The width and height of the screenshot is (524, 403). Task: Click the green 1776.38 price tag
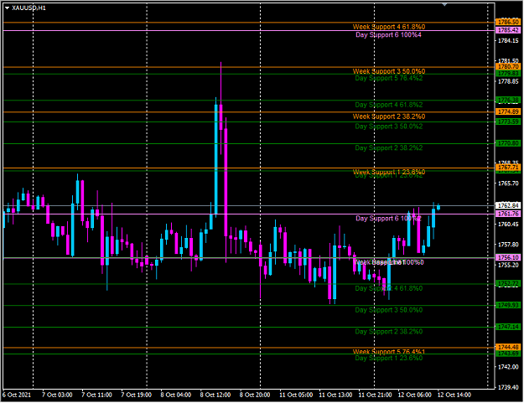point(508,101)
